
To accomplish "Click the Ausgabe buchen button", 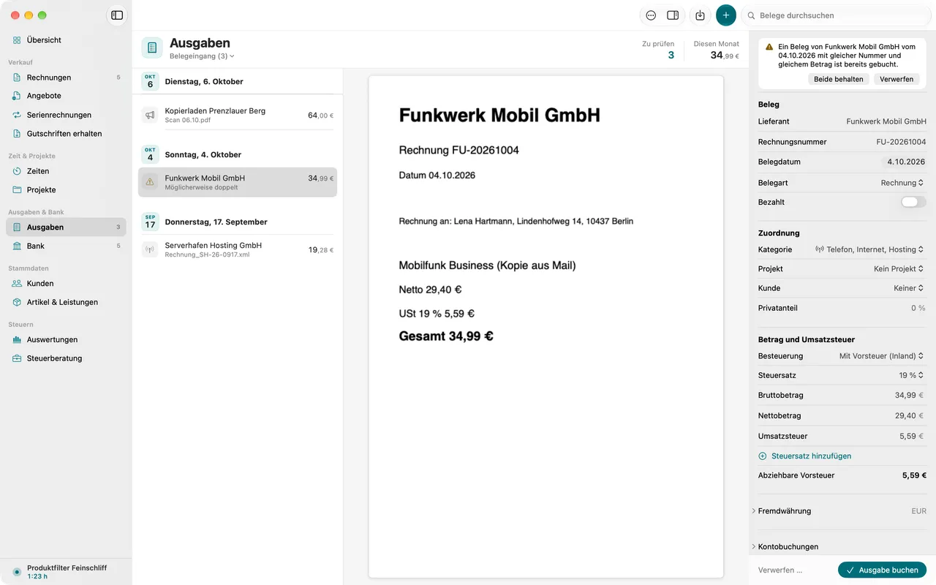I will click(883, 570).
